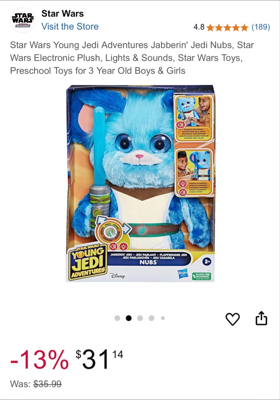Tap the Nubs plush product image
This screenshot has height=400, width=280.
click(x=140, y=184)
